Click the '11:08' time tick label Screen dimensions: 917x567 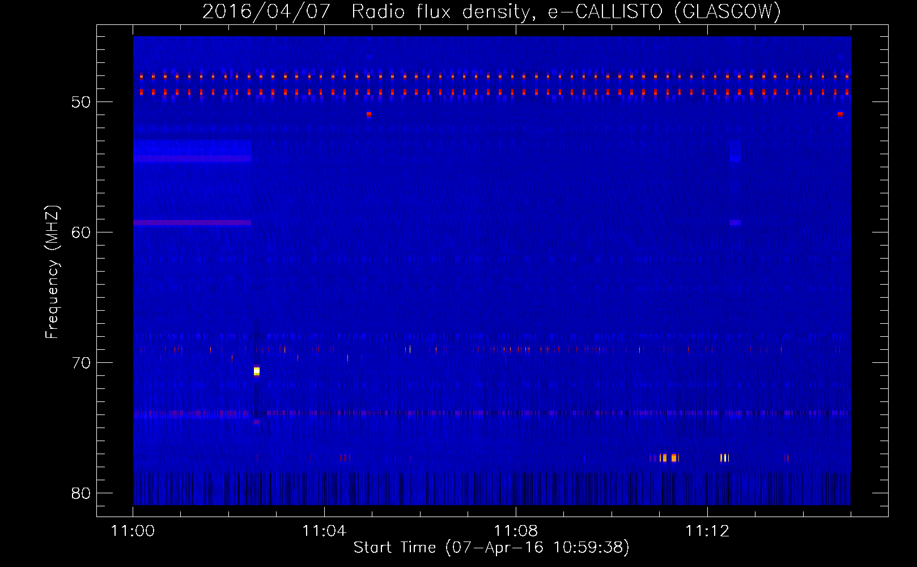click(x=516, y=531)
